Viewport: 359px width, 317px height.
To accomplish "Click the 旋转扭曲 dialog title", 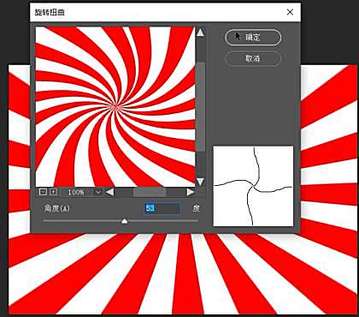I will (x=50, y=12).
